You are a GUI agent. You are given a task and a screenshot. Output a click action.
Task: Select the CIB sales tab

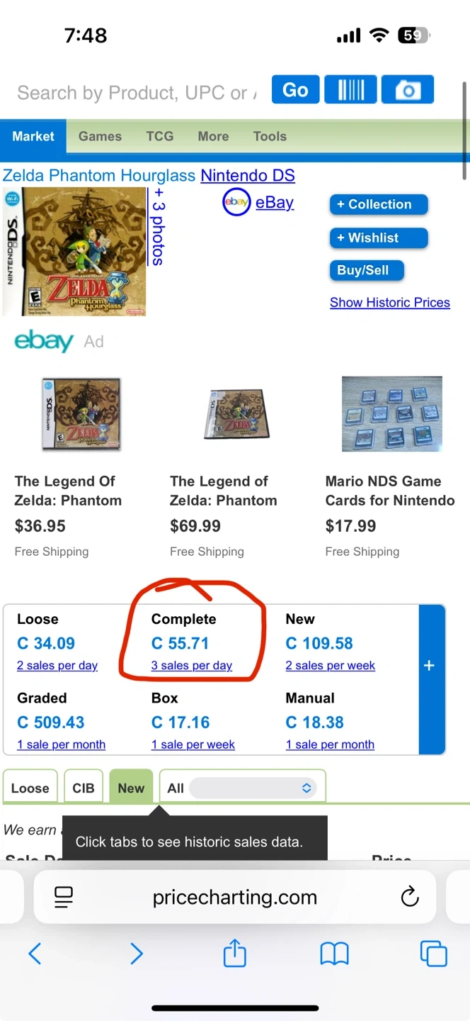(x=84, y=788)
